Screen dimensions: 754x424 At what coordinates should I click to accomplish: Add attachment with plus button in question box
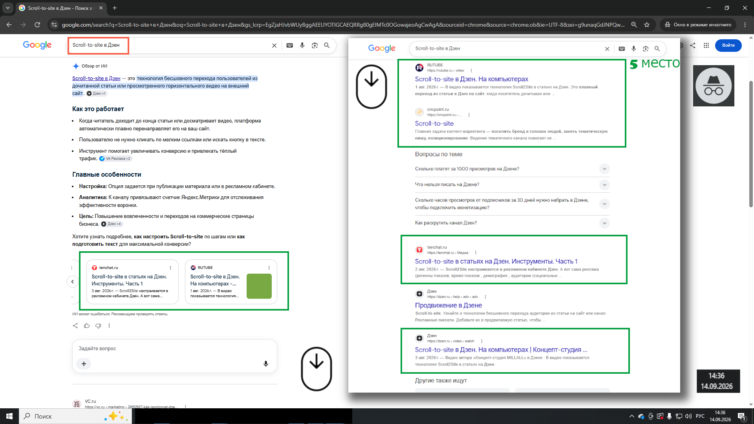[84, 364]
